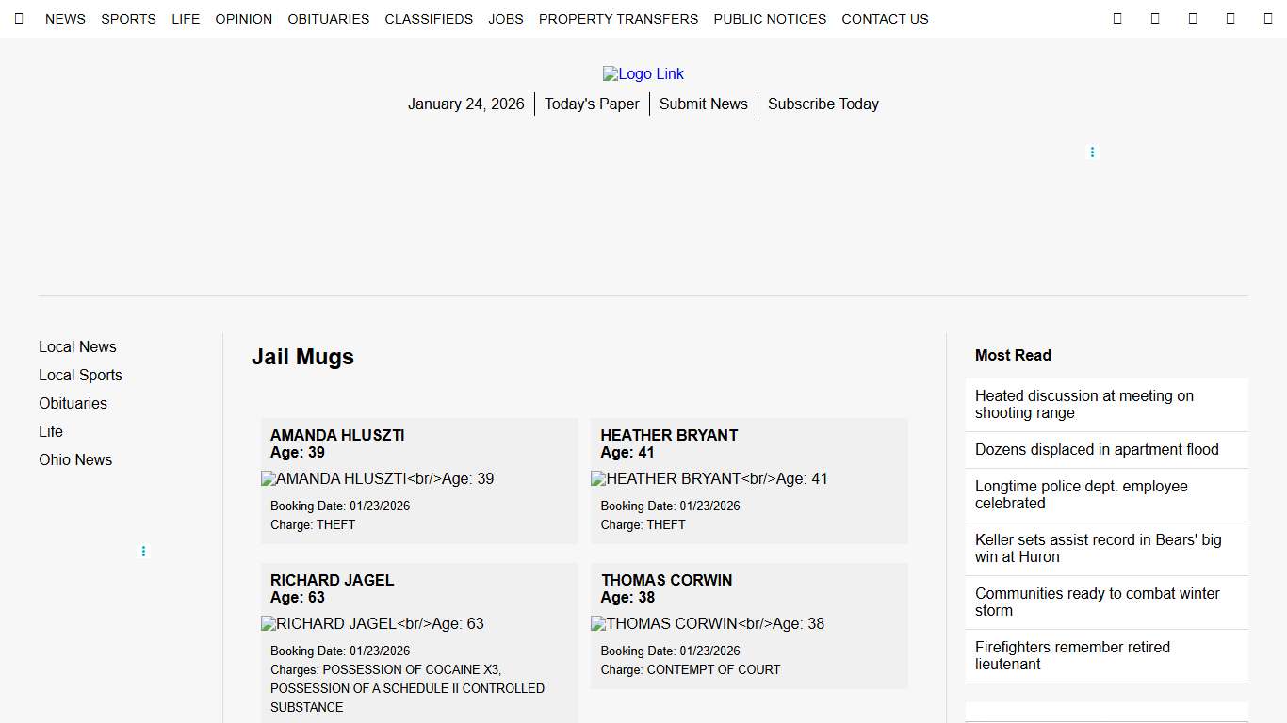1287x723 pixels.
Task: Open the site menu icon at far left of navbar
Action: (x=19, y=19)
